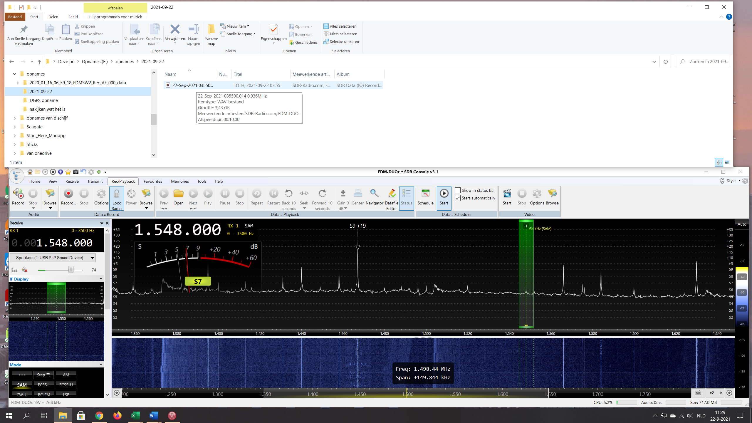Uncheck Start automatically checkbox
The height and width of the screenshot is (423, 752).
(458, 198)
